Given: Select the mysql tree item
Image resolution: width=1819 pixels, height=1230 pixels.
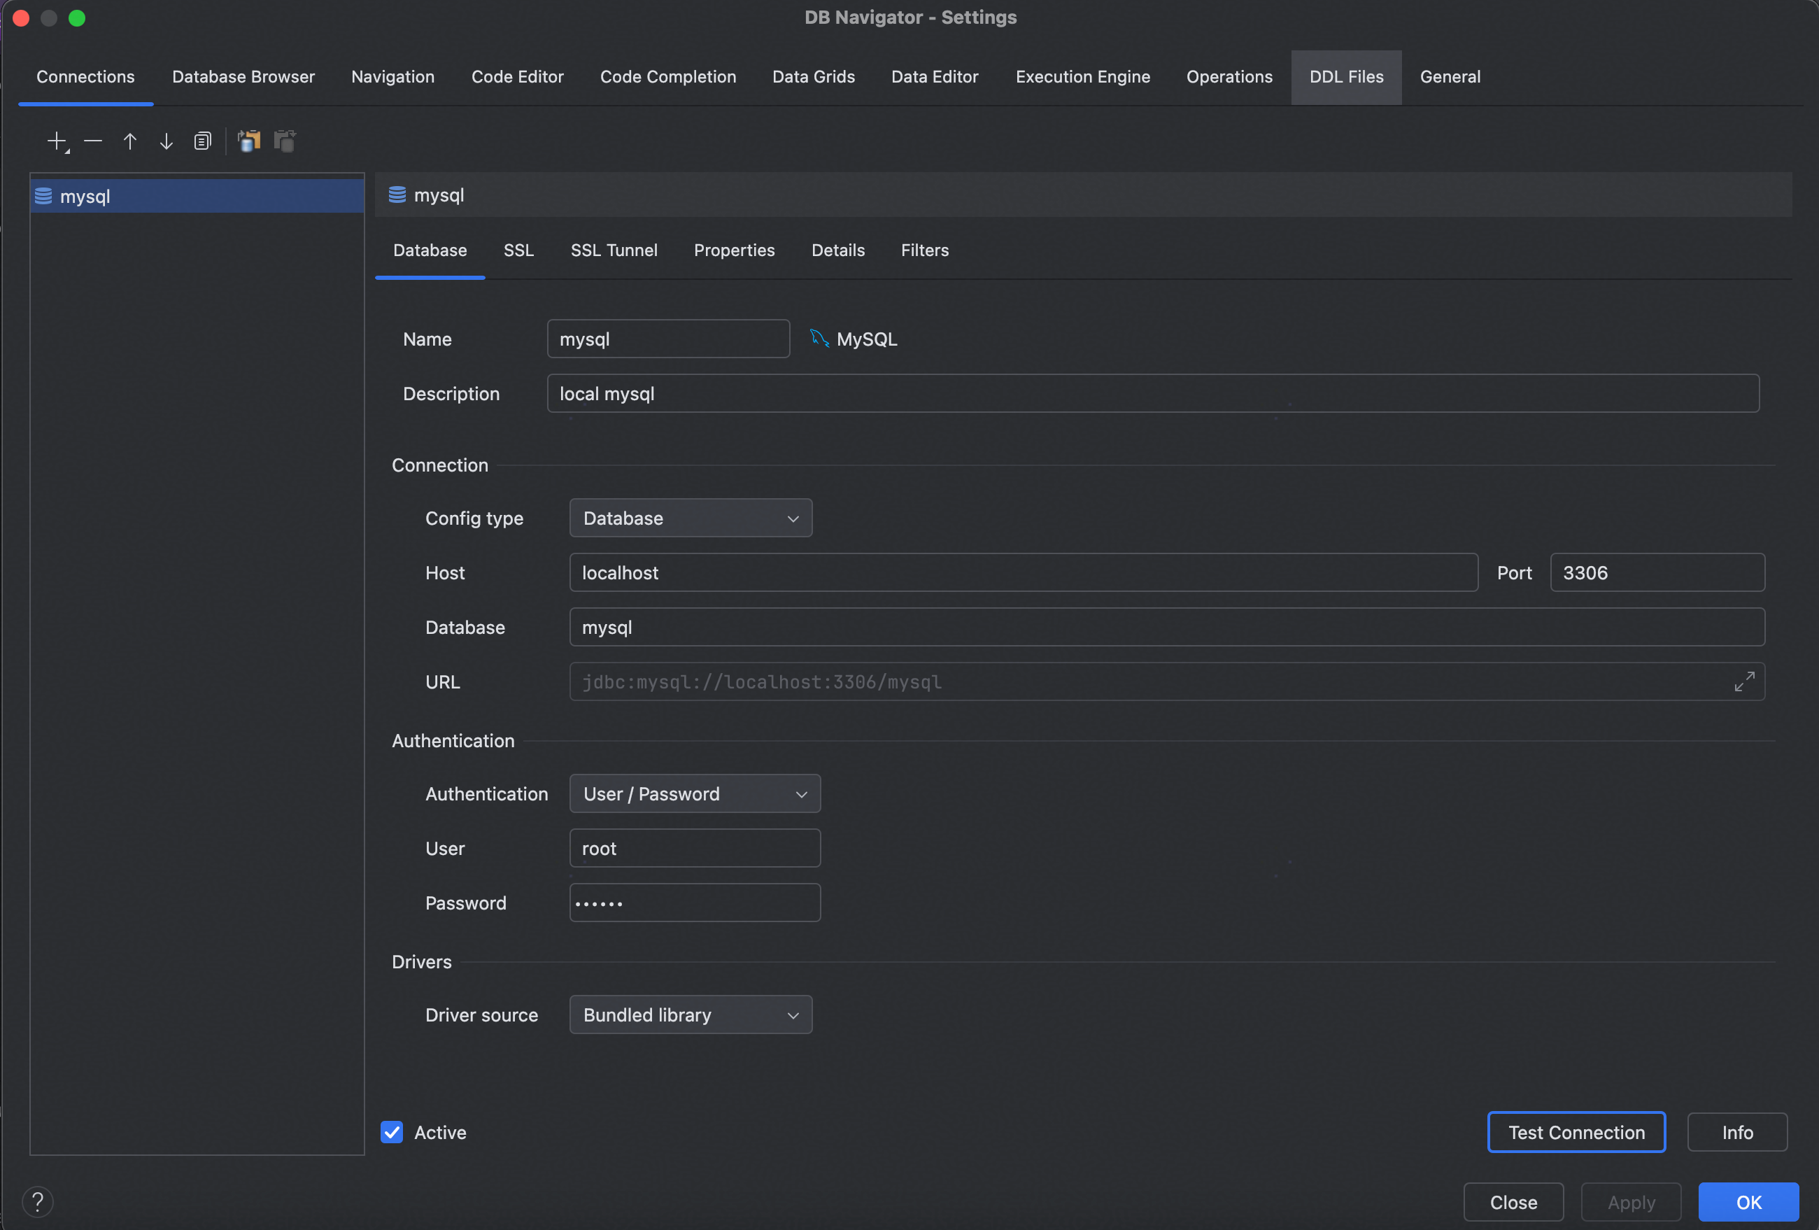Looking at the screenshot, I should (197, 195).
